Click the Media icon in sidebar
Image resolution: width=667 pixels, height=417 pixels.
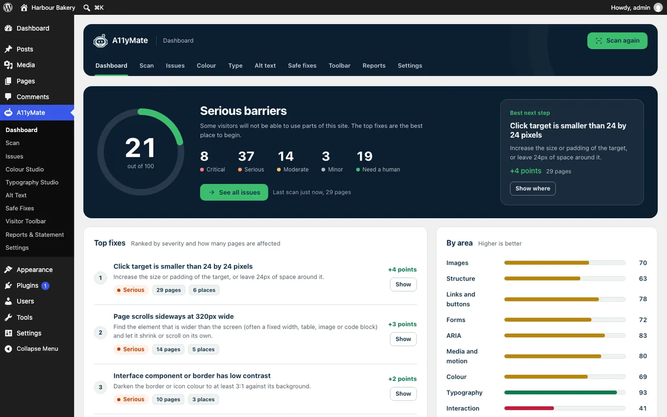[8, 65]
